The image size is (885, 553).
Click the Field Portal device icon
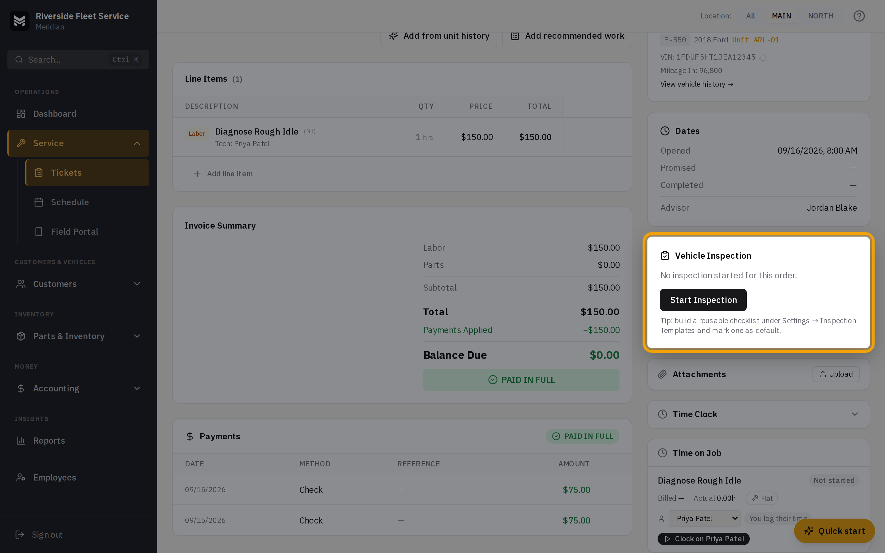tap(39, 232)
